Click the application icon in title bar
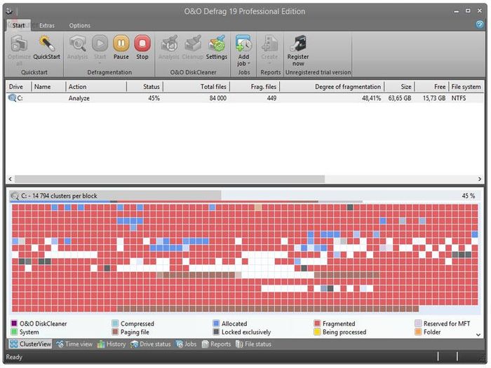491x368 pixels. pos(9,12)
